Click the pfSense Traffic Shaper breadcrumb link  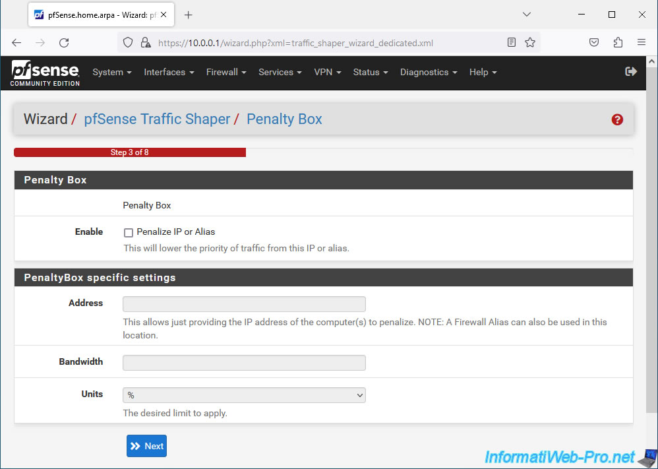click(x=157, y=119)
